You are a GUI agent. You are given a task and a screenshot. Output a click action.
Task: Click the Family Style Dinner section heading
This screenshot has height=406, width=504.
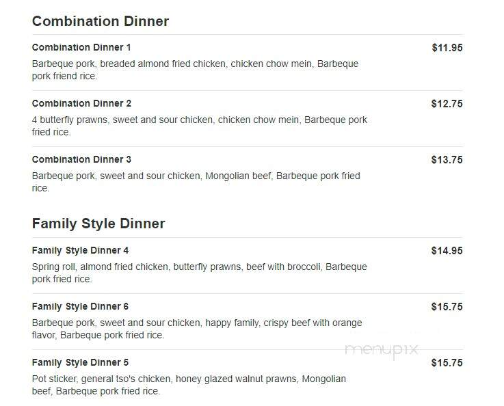click(98, 224)
